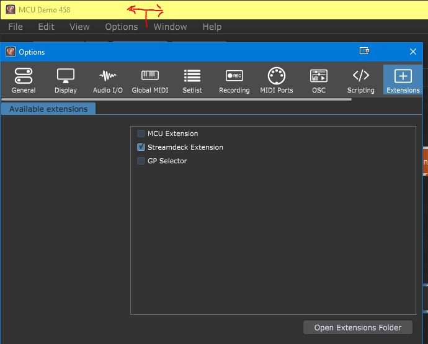428x344 pixels.
Task: Open the OSC options section
Action: pyautogui.click(x=319, y=80)
